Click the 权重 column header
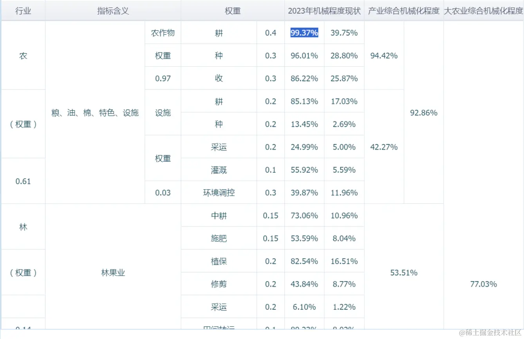Viewport: 524px width, 339px height. [x=233, y=11]
